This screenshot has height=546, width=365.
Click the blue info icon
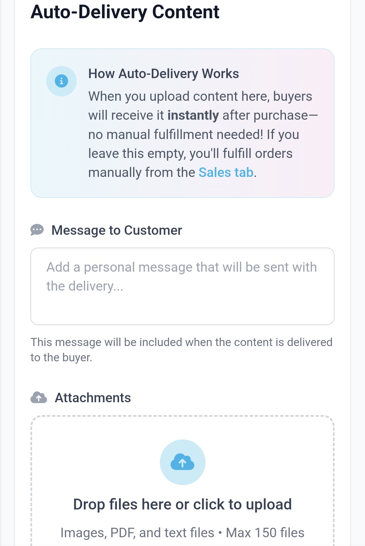tap(62, 81)
